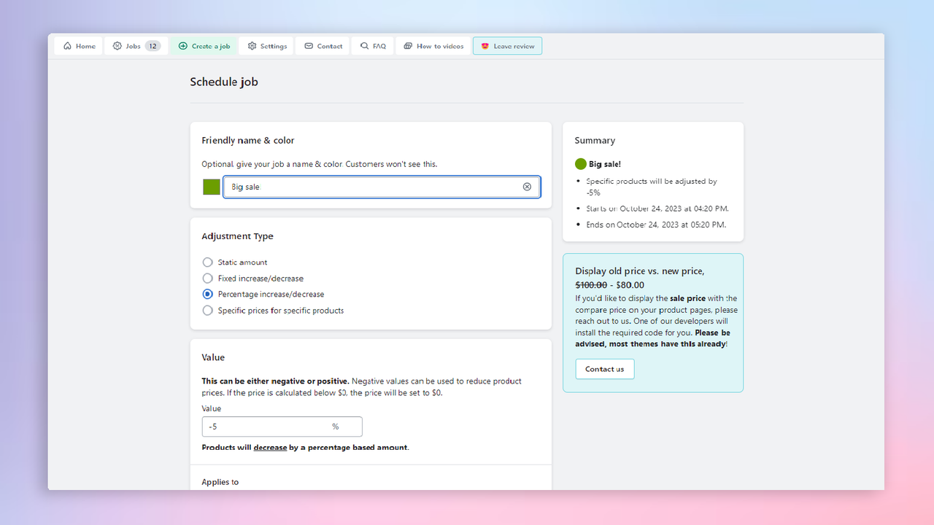The image size is (934, 525).
Task: Open the Jobs tab
Action: tap(136, 46)
